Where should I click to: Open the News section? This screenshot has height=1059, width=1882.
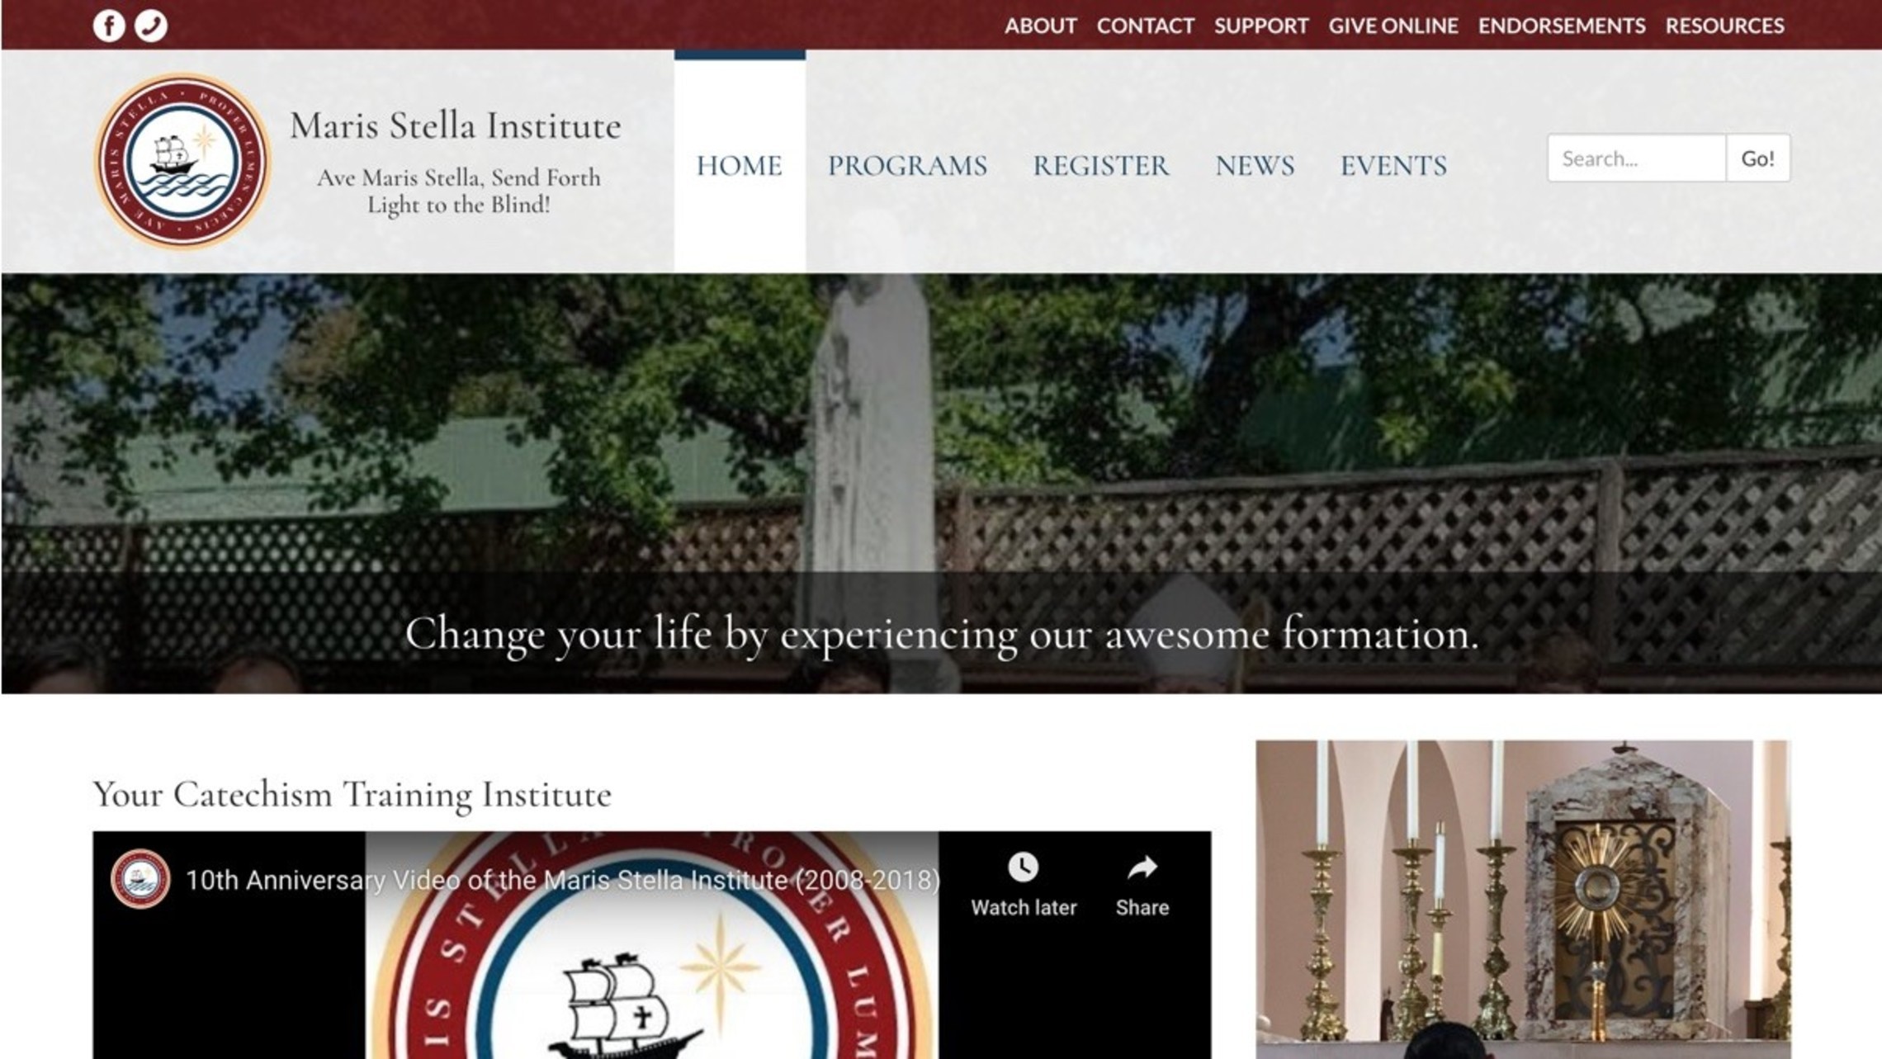coord(1255,165)
